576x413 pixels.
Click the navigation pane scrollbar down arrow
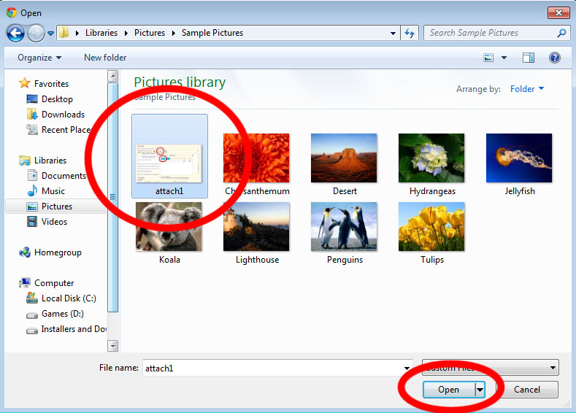(x=112, y=345)
